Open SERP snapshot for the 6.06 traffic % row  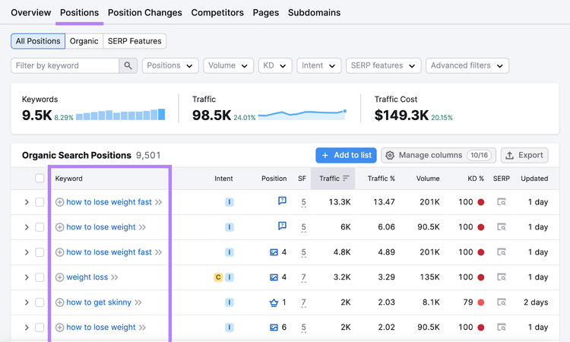(x=502, y=226)
